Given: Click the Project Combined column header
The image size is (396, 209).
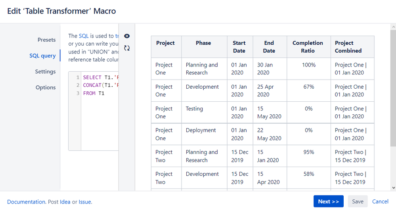Looking at the screenshot, I should 348,47.
